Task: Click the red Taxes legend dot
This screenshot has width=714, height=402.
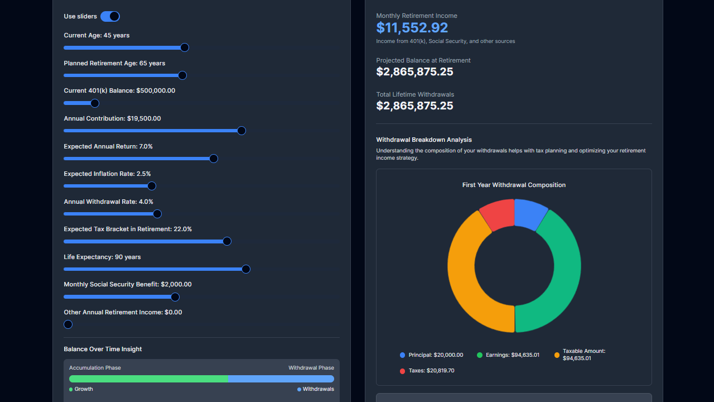Action: (403, 370)
